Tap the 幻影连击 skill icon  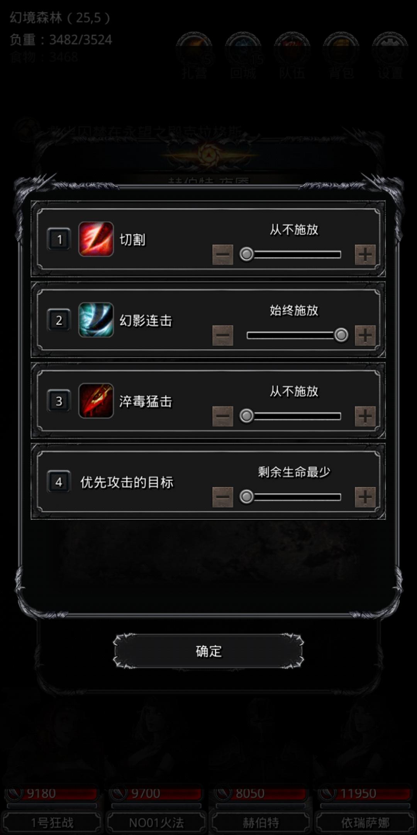tap(96, 320)
